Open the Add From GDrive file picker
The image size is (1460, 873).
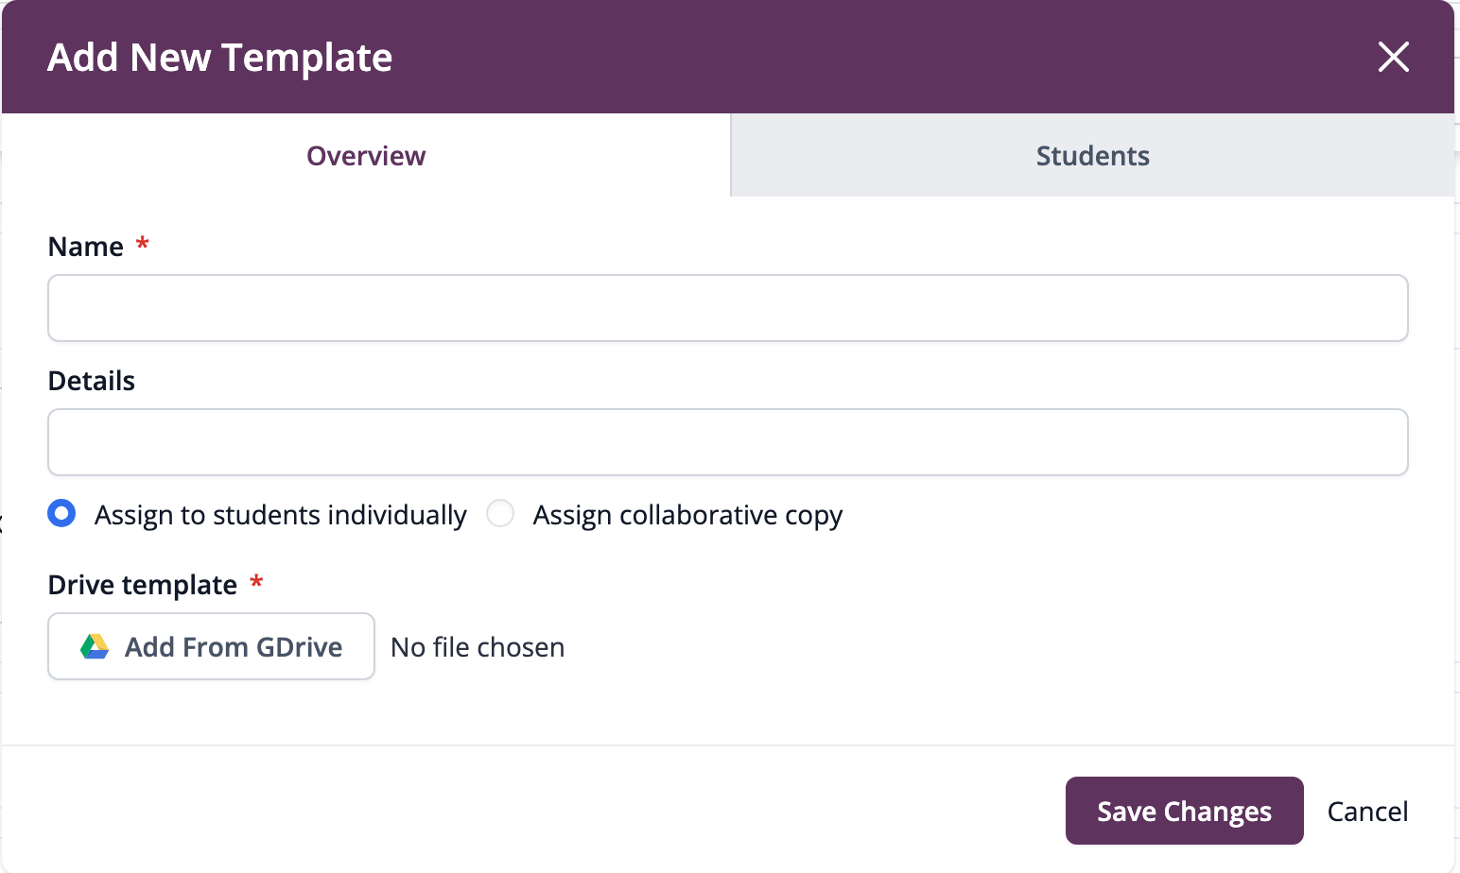(x=211, y=646)
